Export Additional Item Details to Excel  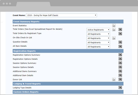(120, 75)
